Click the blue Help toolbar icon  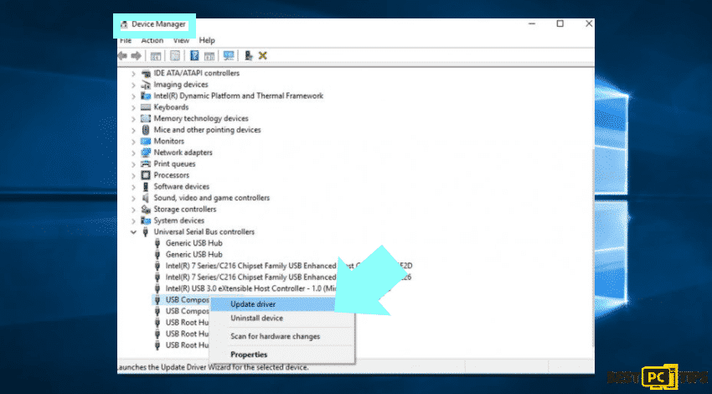(x=194, y=56)
